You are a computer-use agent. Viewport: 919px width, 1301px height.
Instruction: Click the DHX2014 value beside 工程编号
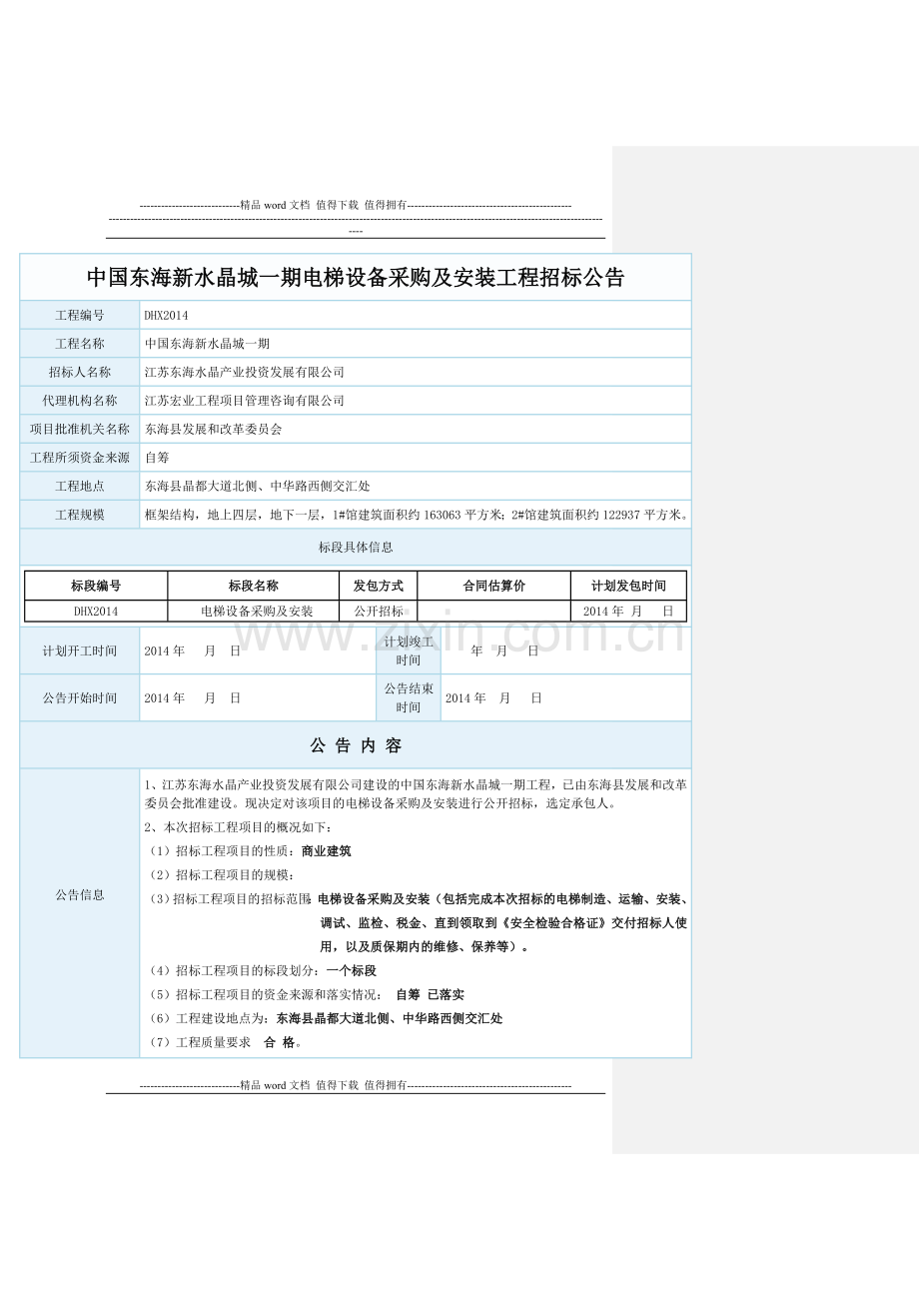pos(166,315)
